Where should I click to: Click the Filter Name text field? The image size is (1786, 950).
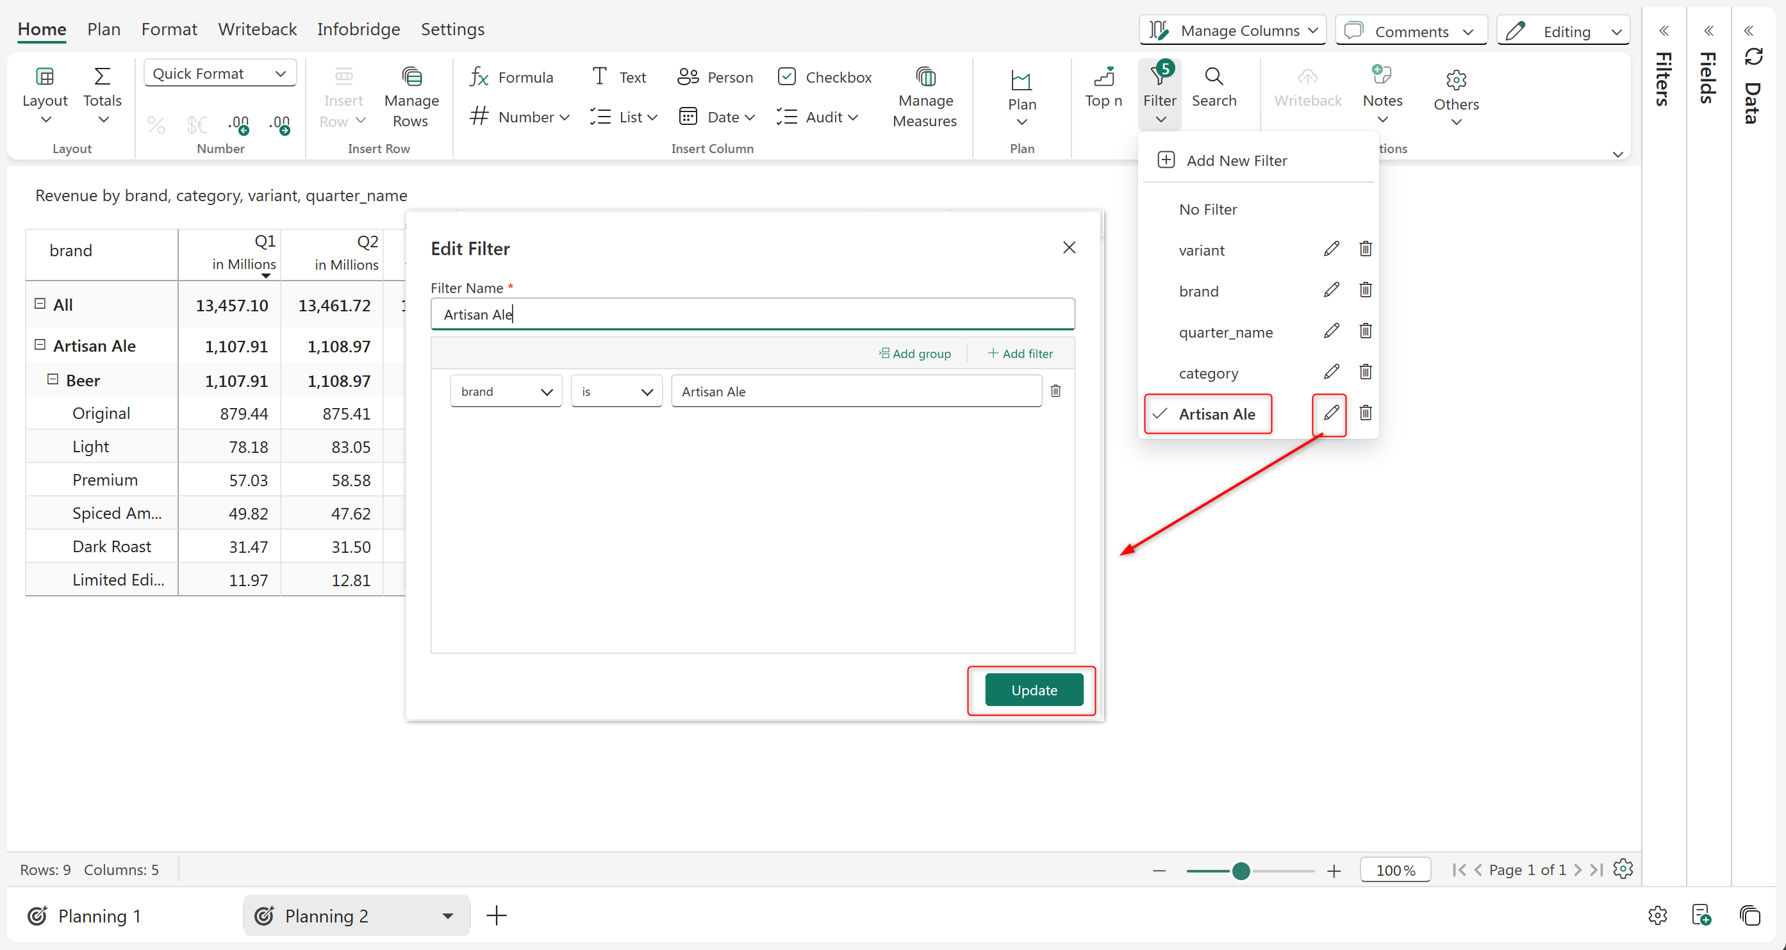[752, 315]
